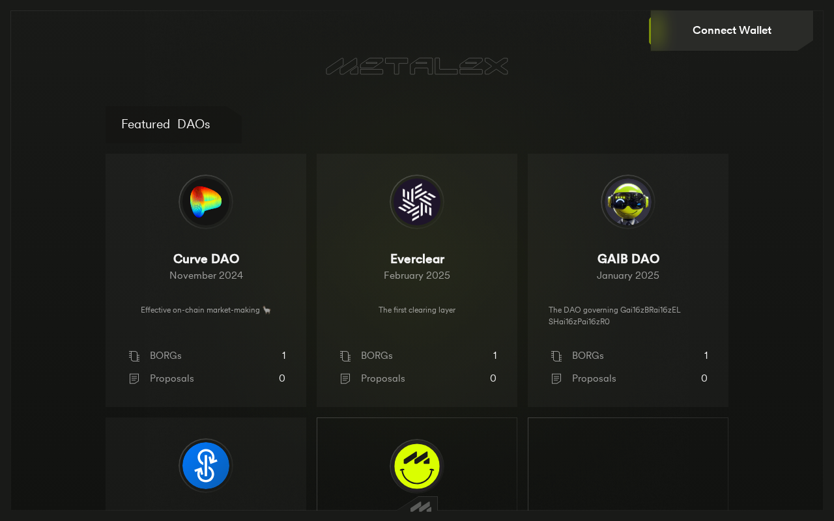Click the Proposals count 0 in GAIB DAO card
The width and height of the screenshot is (834, 521).
[x=704, y=378]
